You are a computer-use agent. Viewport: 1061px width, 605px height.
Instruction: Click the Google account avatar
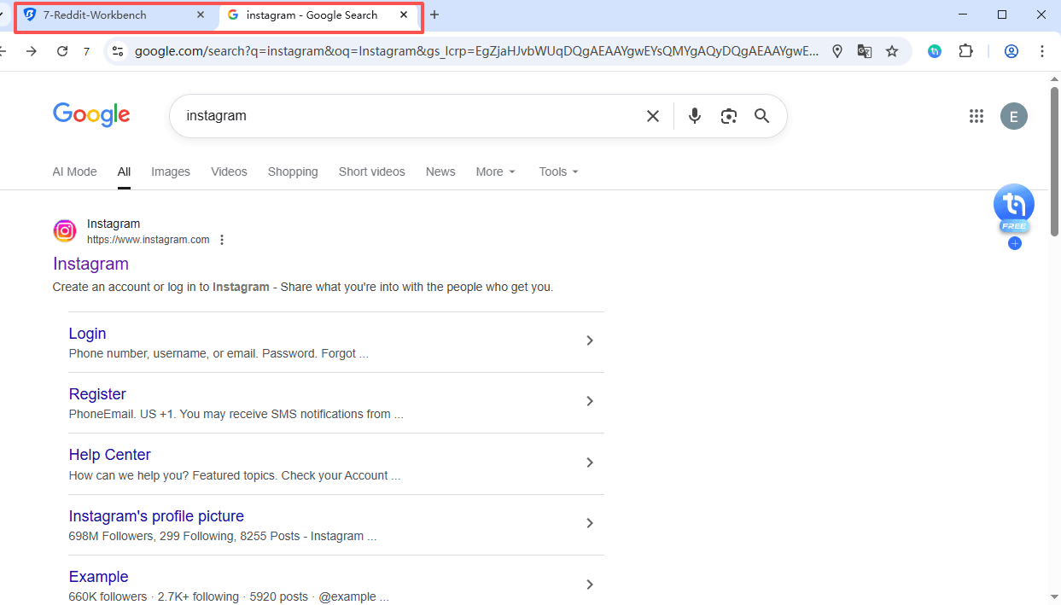pyautogui.click(x=1013, y=115)
